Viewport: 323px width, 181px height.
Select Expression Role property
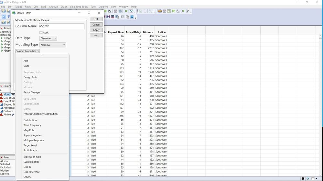[32, 157]
